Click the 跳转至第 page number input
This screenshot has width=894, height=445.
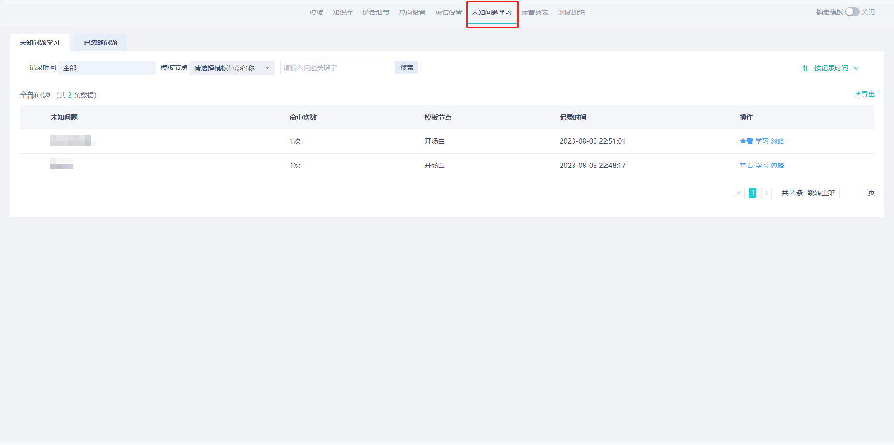(x=851, y=193)
